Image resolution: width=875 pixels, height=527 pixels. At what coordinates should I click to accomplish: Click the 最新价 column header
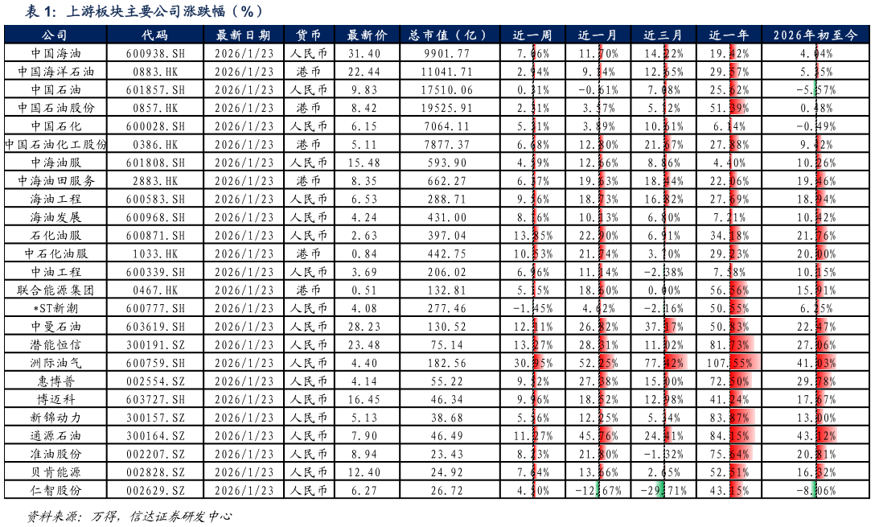366,34
